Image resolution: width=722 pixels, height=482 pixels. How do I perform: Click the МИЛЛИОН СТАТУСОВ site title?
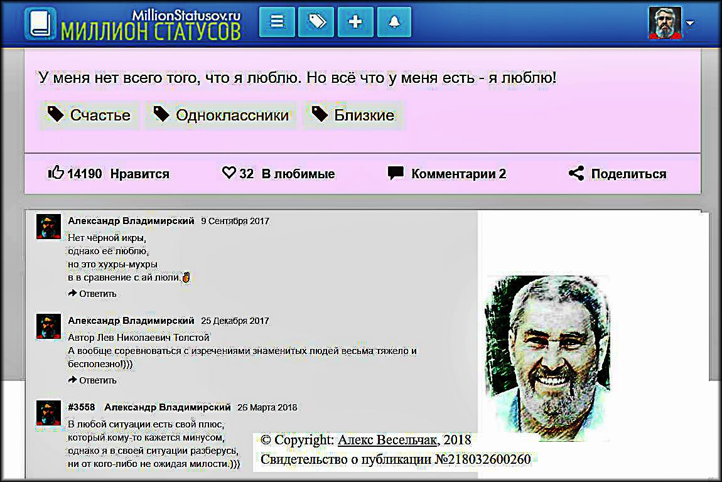[151, 31]
